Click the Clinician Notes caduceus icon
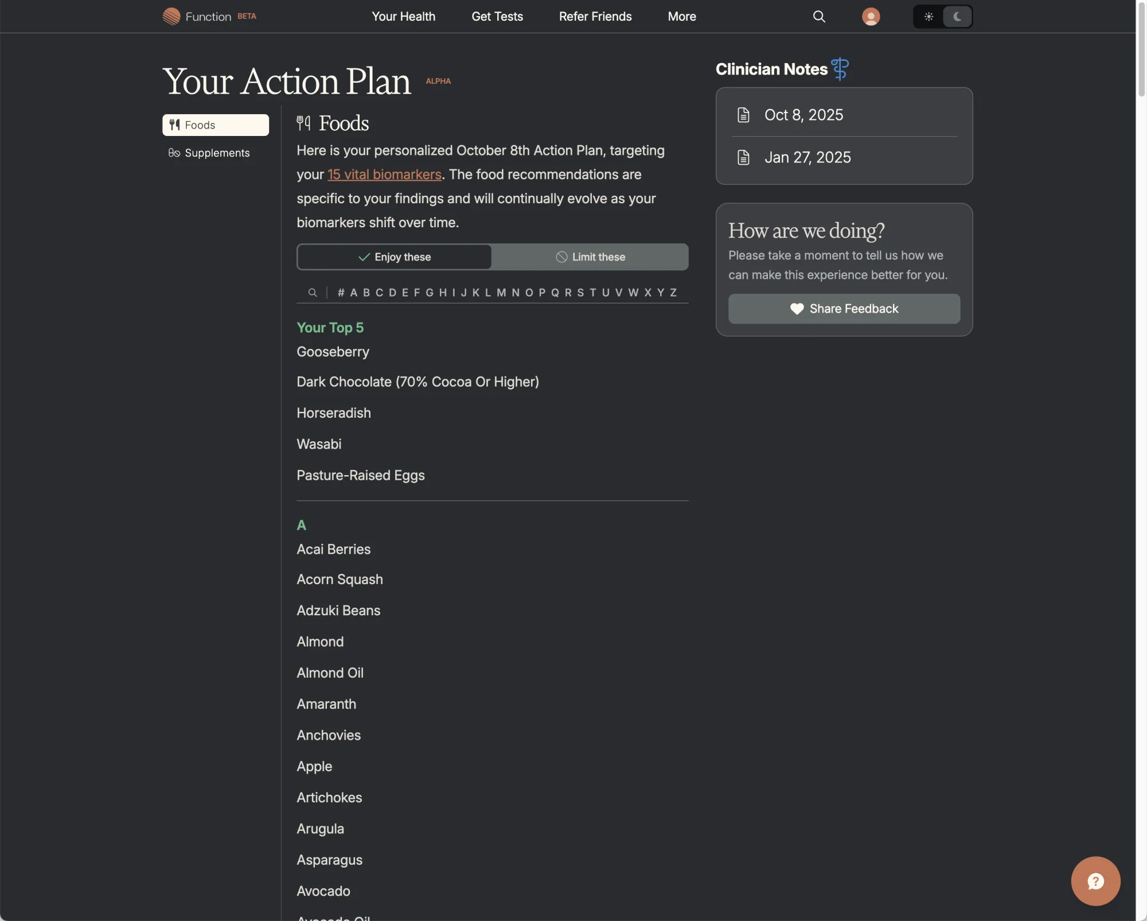 tap(840, 69)
